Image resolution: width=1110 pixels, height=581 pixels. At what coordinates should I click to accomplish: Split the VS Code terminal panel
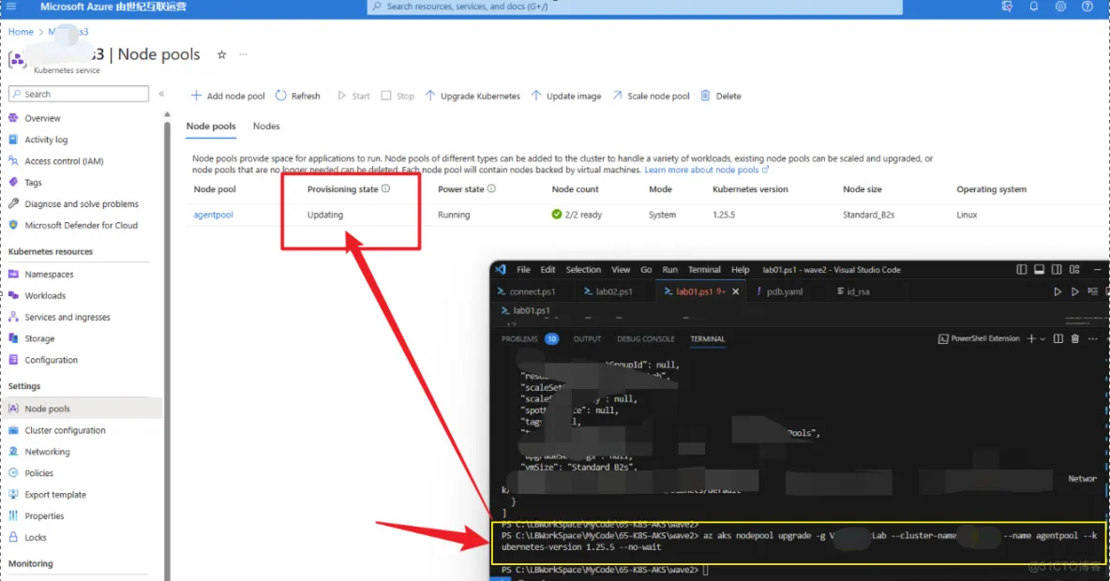pyautogui.click(x=1058, y=339)
